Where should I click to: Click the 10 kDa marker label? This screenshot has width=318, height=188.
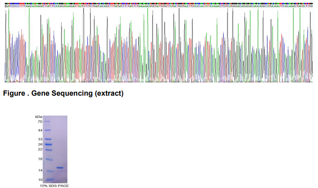(40, 179)
